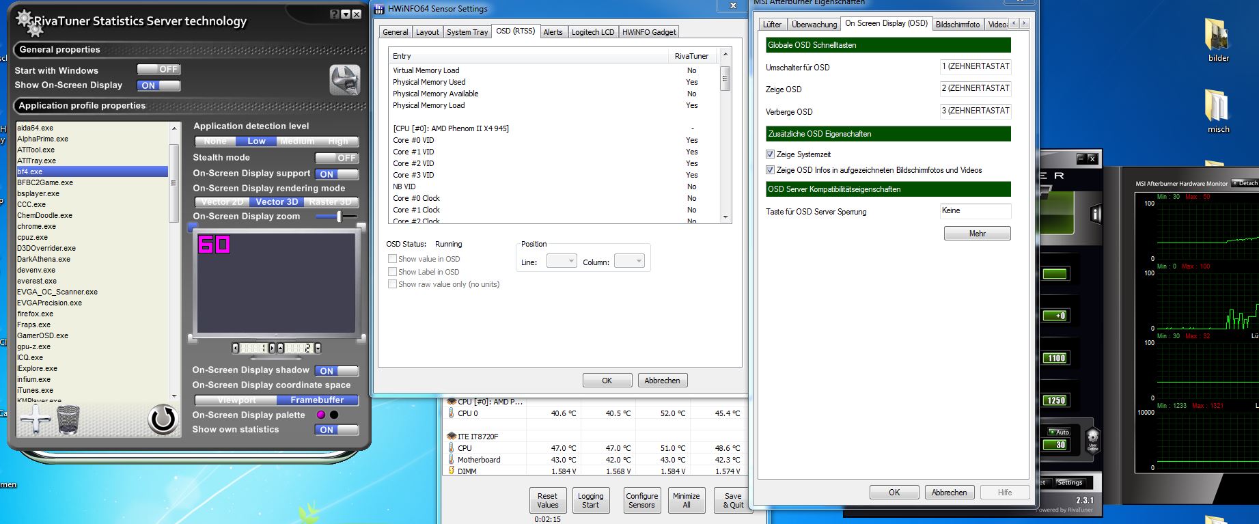This screenshot has height=524, width=1259.
Task: Tick 'Show value in OSD' checkbox
Action: click(x=392, y=259)
